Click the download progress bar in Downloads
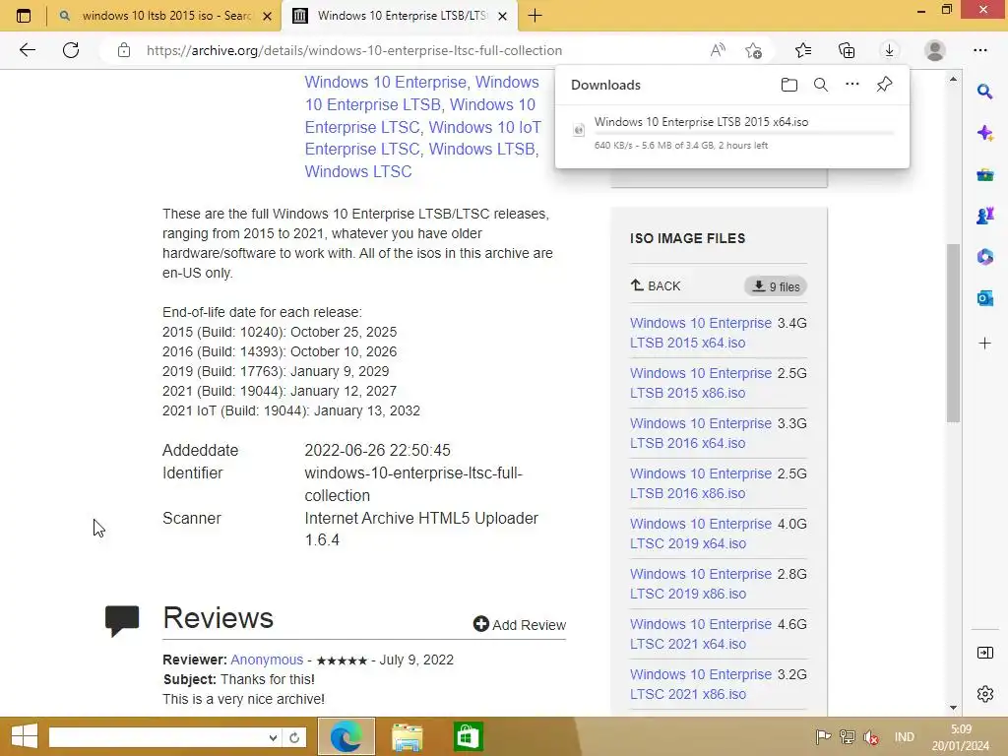The height and width of the screenshot is (756, 1008). point(744,133)
